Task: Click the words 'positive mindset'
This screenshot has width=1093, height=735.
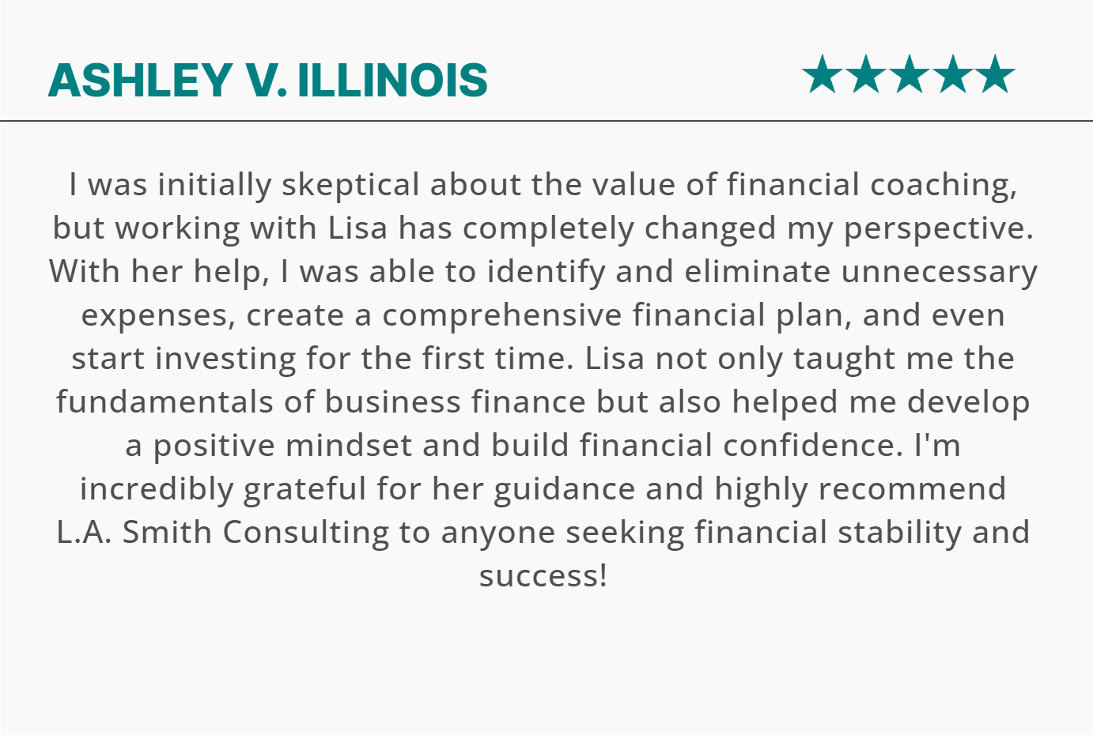Action: 282,446
